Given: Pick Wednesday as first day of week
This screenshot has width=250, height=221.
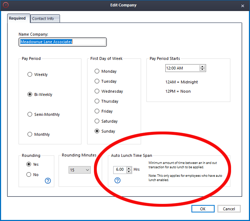Looking at the screenshot, I should coord(97,91).
